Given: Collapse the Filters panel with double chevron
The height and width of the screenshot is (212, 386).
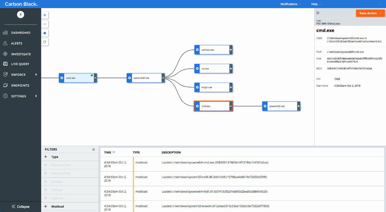Looking at the screenshot, I should [94, 150].
